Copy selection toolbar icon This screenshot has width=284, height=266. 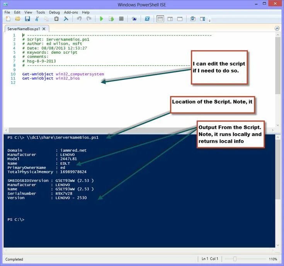(46, 19)
